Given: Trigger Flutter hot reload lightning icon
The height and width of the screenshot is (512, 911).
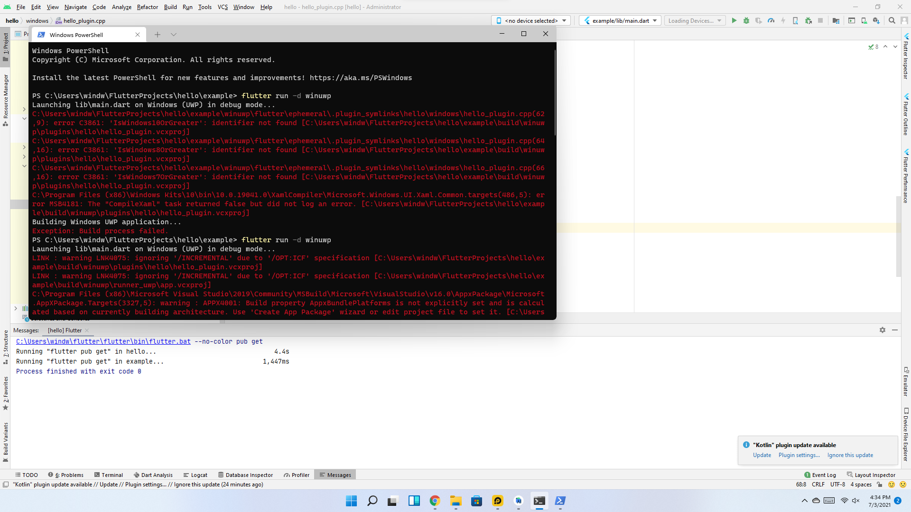Looking at the screenshot, I should click(783, 20).
